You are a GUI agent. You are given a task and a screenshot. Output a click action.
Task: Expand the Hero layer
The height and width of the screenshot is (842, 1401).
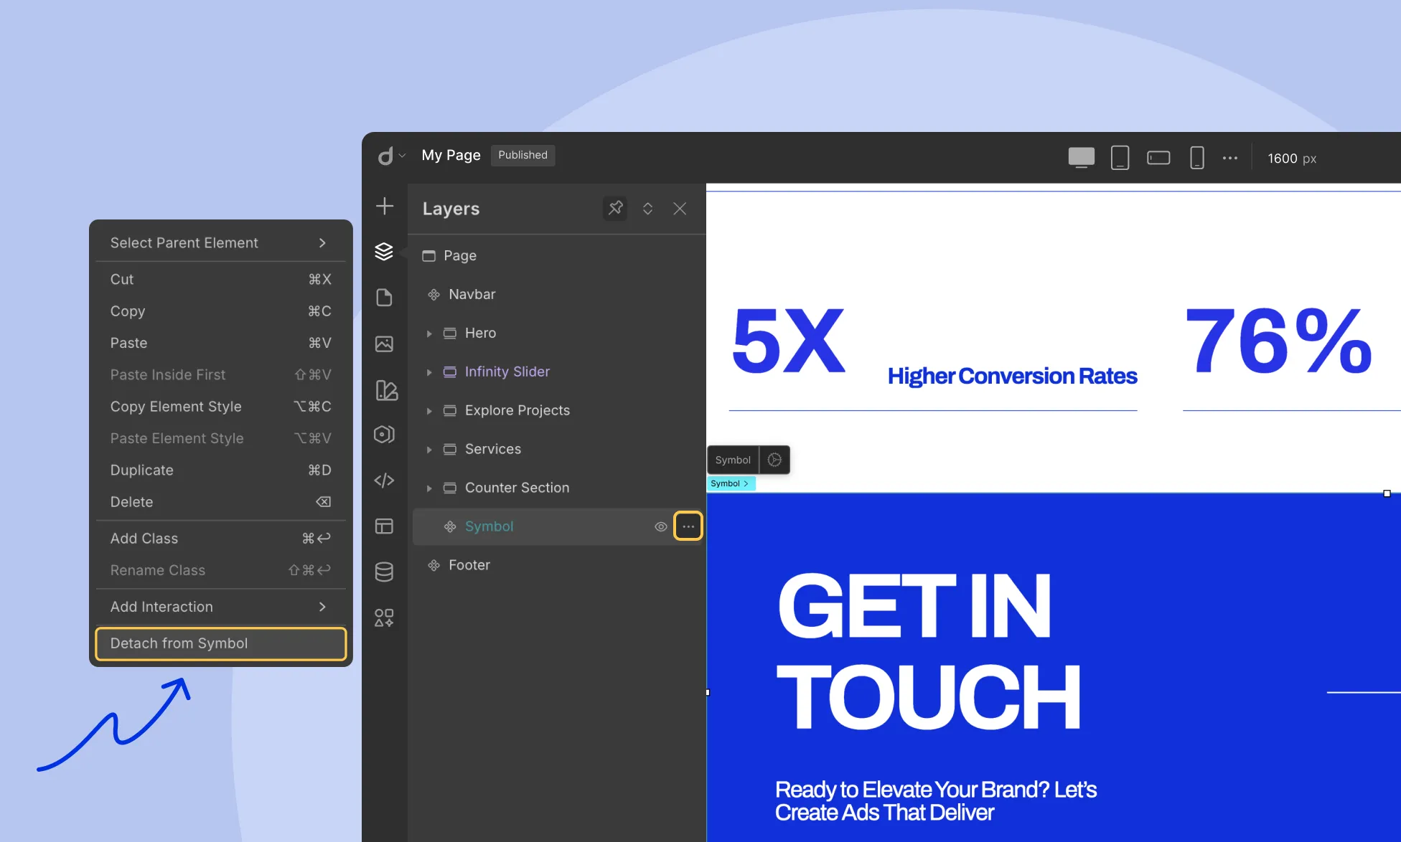pos(429,334)
